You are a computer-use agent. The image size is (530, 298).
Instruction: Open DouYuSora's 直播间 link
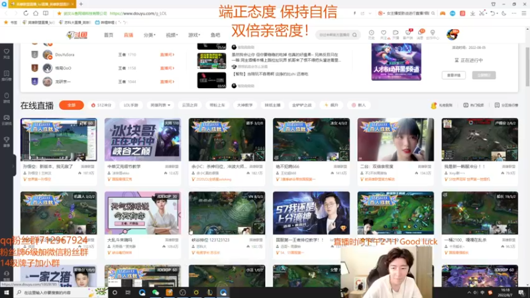pos(167,54)
